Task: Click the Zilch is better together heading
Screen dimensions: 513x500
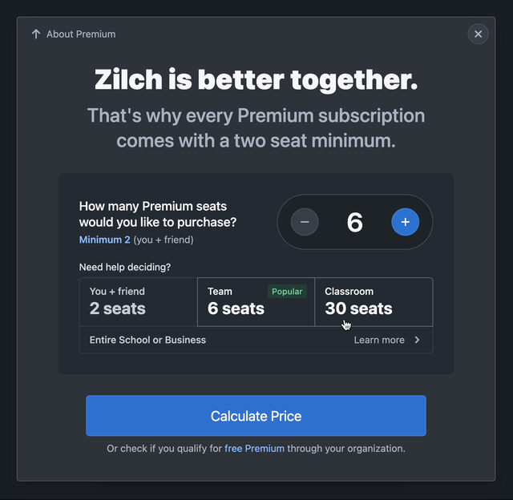Action: coord(256,80)
